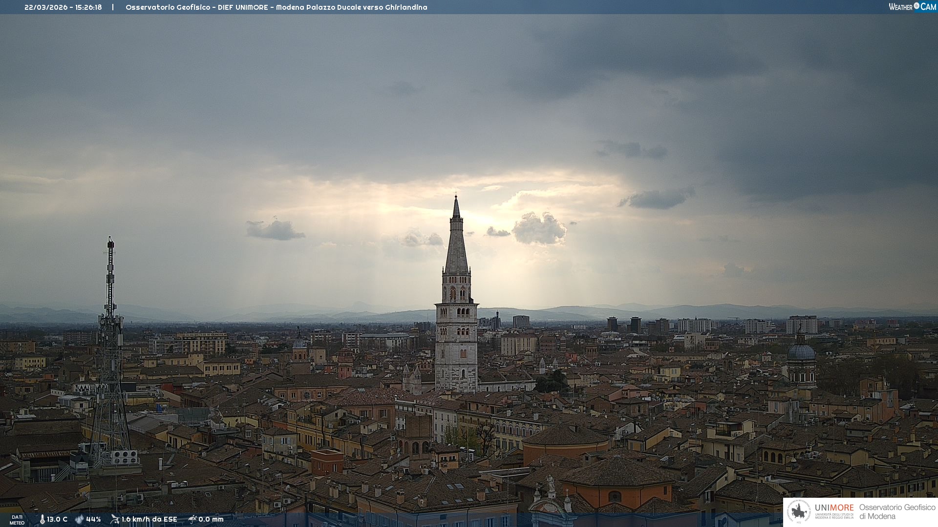Click the 1.6 km/h da ESE wind reading
Image resolution: width=938 pixels, height=527 pixels.
[149, 519]
